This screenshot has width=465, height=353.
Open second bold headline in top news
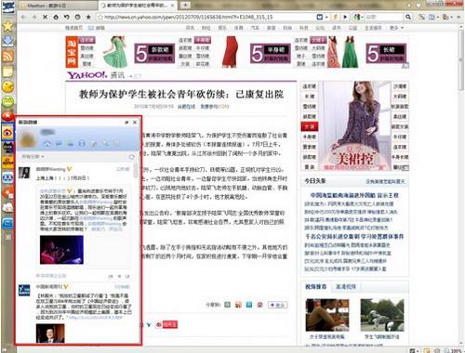pyautogui.click(x=354, y=236)
